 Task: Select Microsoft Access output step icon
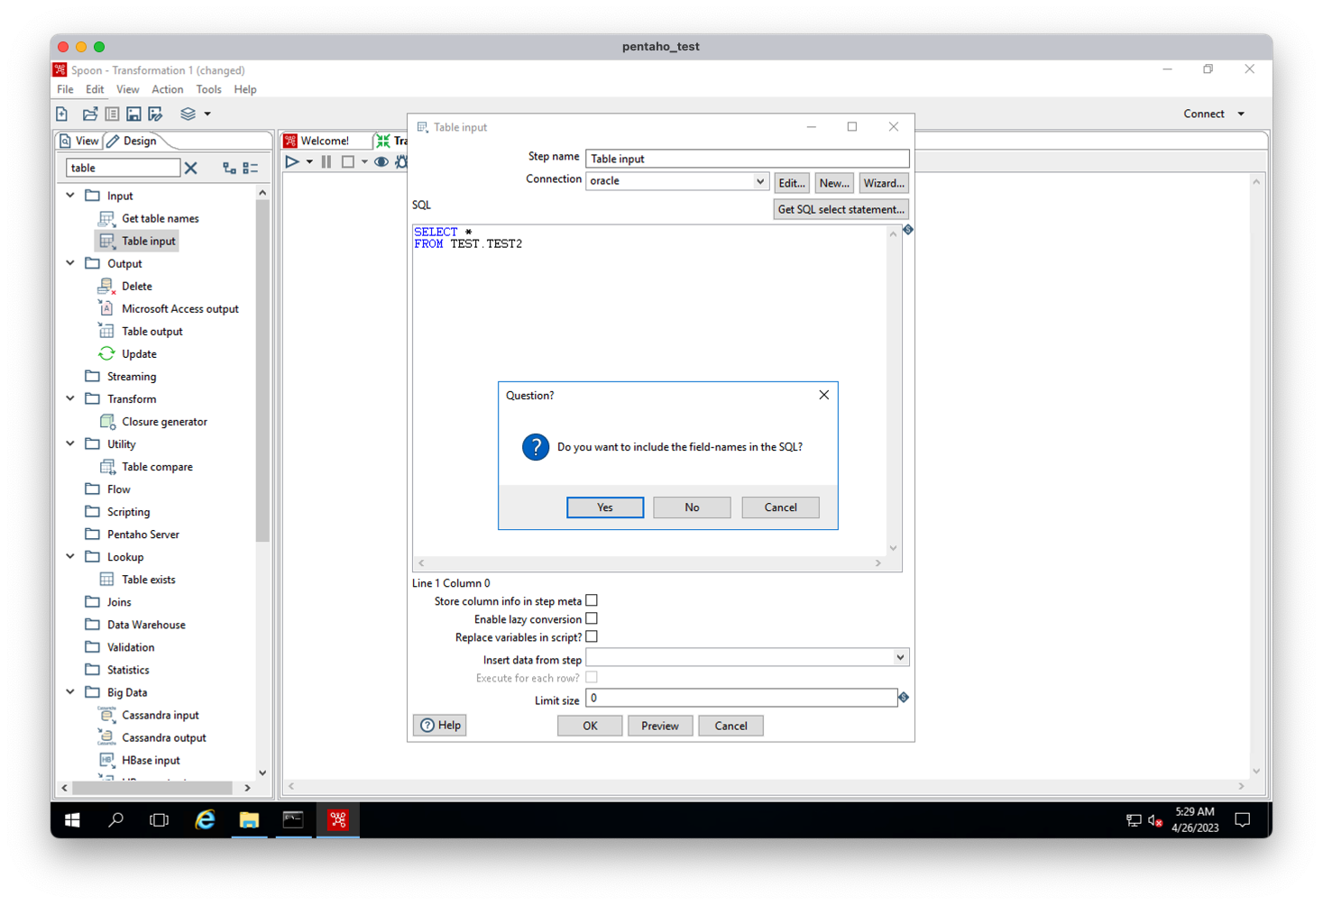coord(106,308)
